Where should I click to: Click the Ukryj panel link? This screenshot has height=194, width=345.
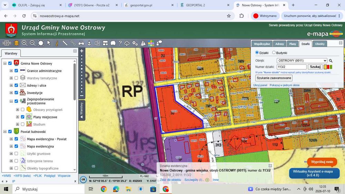coord(260,85)
